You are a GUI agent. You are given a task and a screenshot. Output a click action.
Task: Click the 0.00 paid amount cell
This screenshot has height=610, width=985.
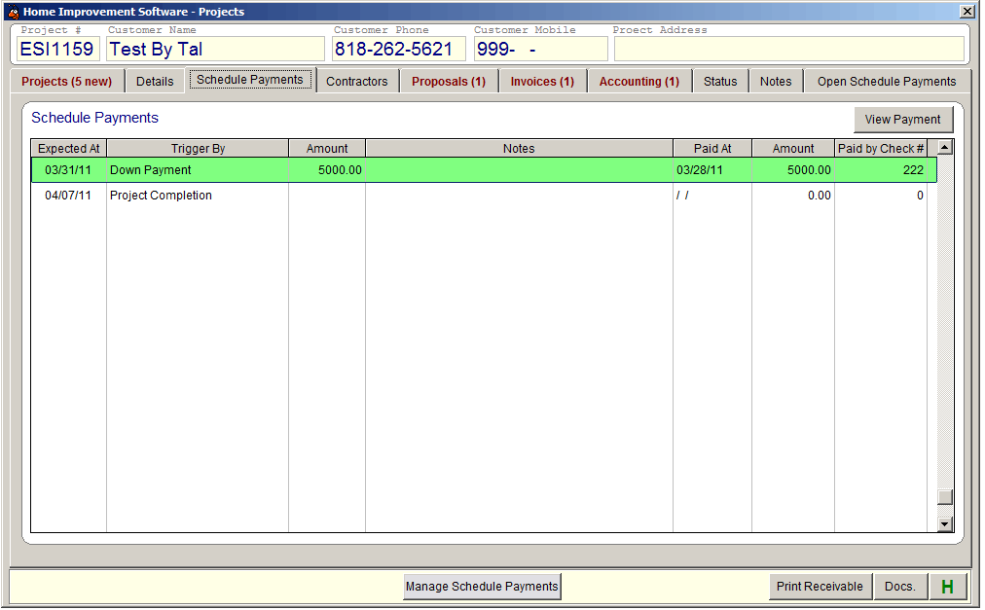click(793, 196)
